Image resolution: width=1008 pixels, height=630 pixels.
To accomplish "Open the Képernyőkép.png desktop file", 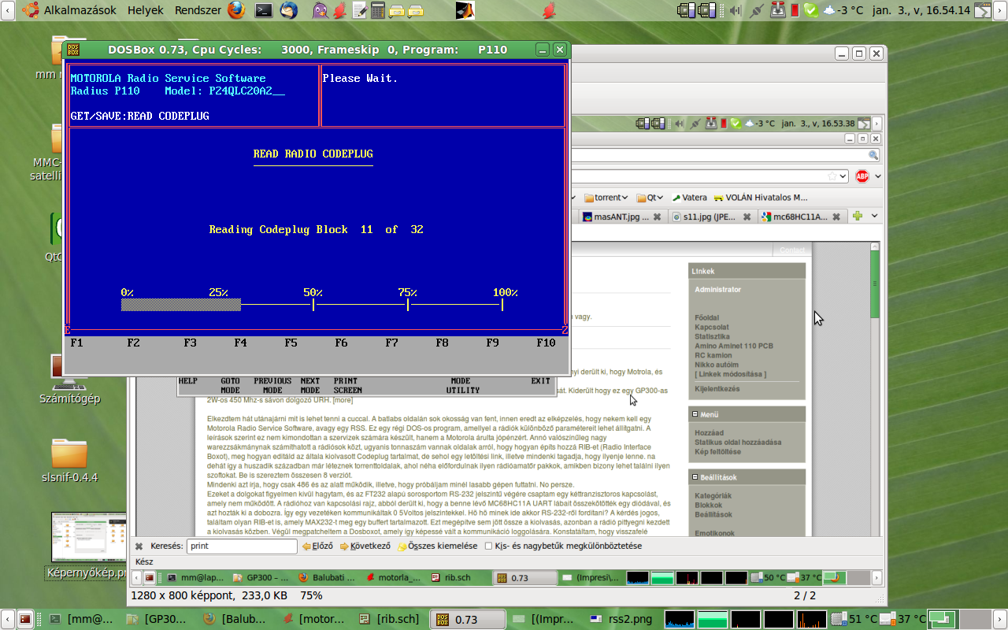I will (x=87, y=547).
